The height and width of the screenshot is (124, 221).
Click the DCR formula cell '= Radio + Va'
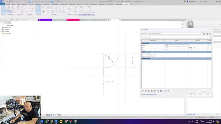click(x=198, y=48)
